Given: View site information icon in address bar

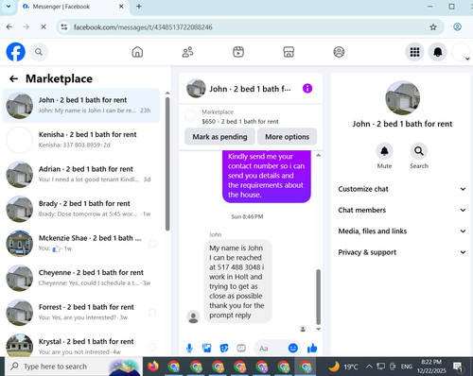Looking at the screenshot, I should click(64, 27).
